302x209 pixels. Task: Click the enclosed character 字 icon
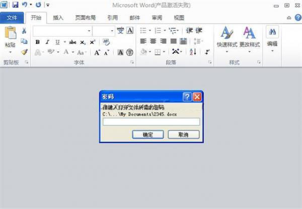130,52
